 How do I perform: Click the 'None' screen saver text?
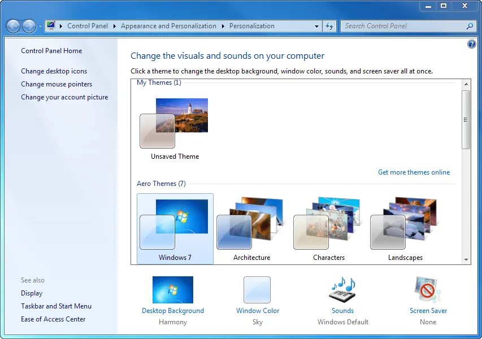(x=428, y=322)
